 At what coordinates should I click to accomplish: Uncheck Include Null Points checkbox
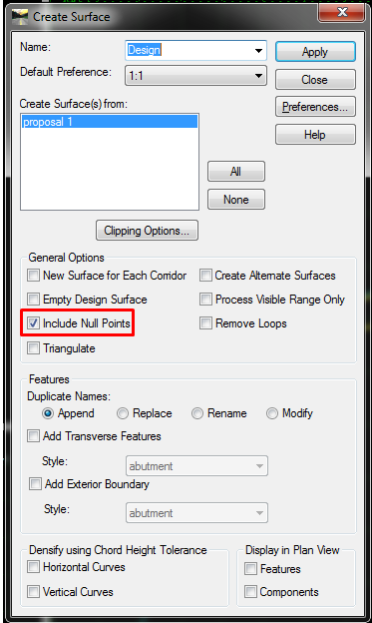pyautogui.click(x=33, y=323)
